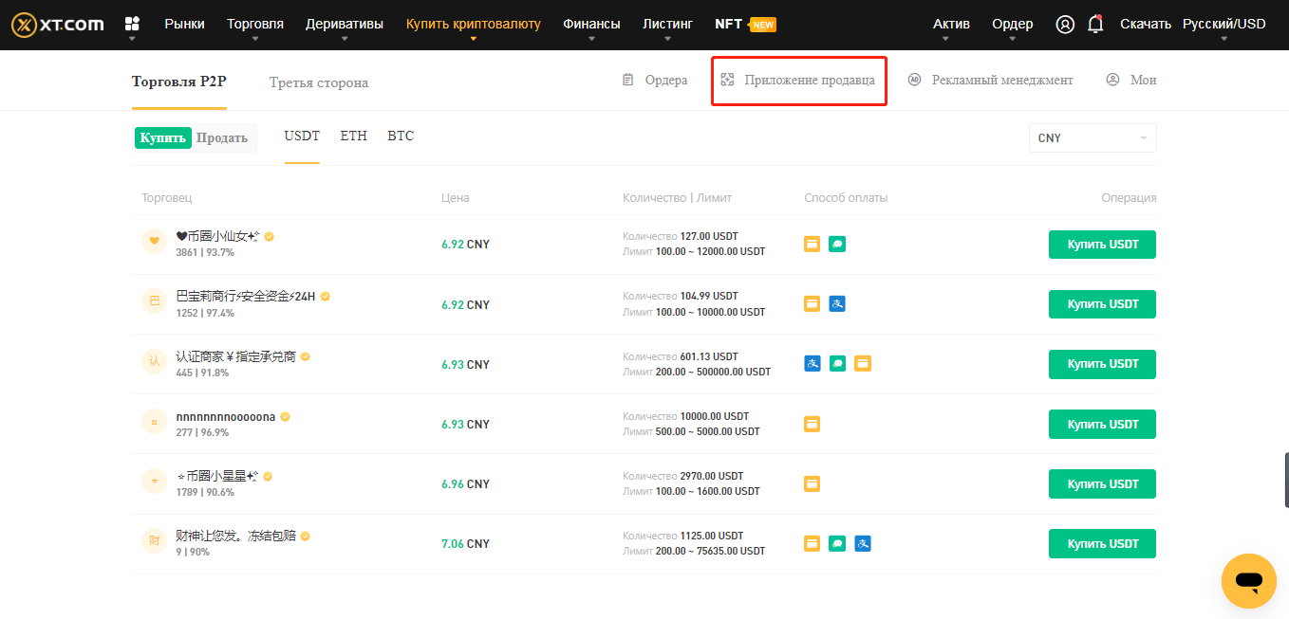Viewport: 1289px width, 619px height.
Task: Click the notification bell icon
Action: click(1095, 25)
